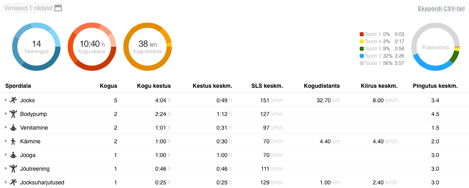This screenshot has height=188, width=469.
Task: Click the Treeningud donut chart
Action: 36,47
